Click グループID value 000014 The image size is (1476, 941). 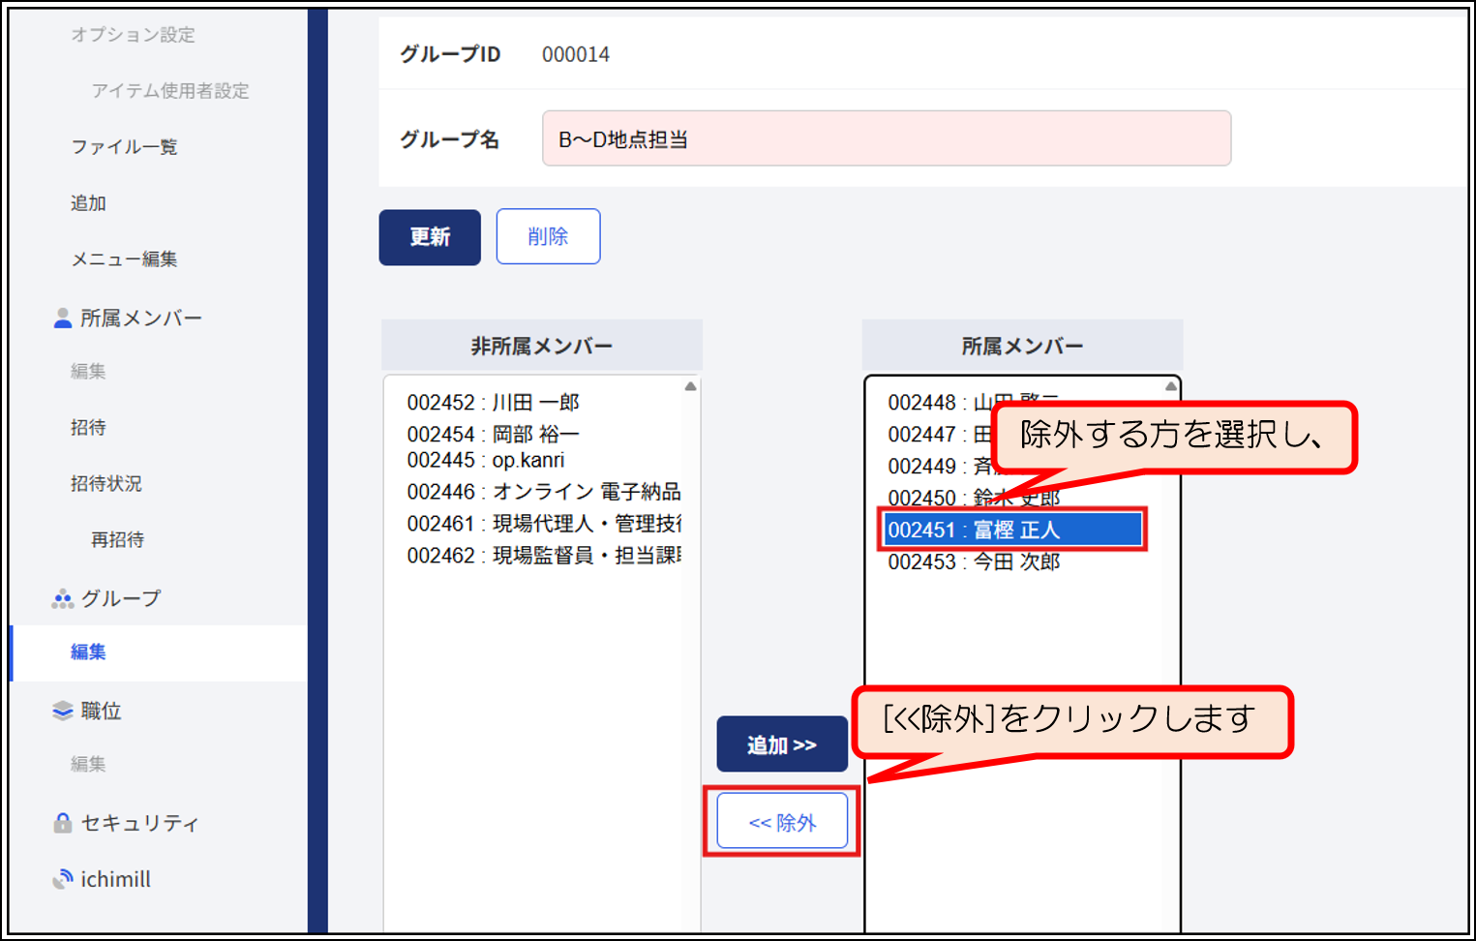[x=576, y=54]
